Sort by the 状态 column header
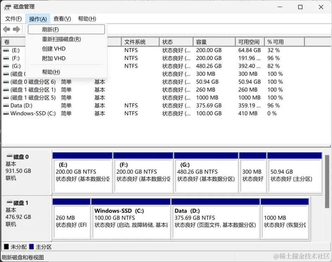This screenshot has width=332, height=262. [x=176, y=42]
